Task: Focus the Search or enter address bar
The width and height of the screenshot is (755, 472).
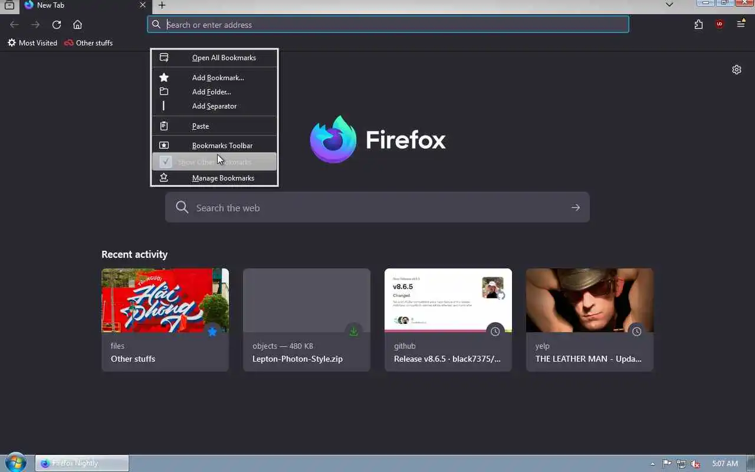Action: tap(388, 24)
